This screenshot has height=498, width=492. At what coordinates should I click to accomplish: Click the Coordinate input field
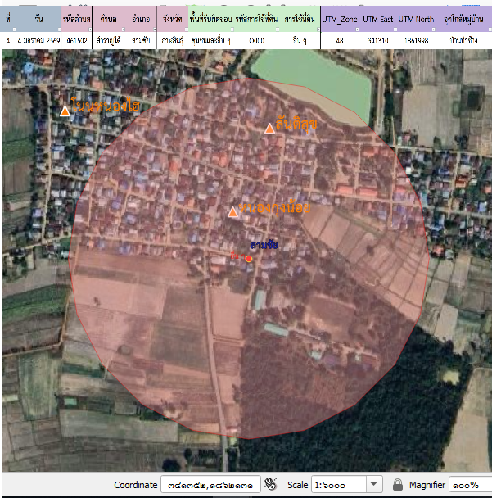pyautogui.click(x=210, y=485)
